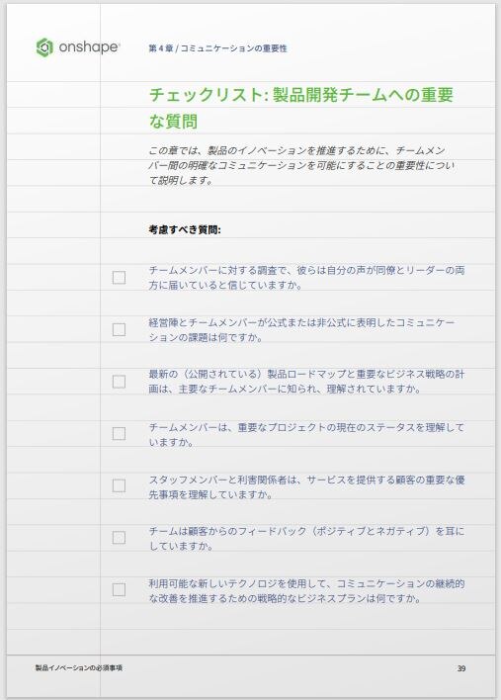Tick the staff and stakeholders priorities checkbox

click(119, 485)
